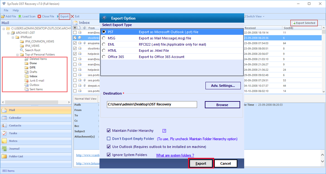This screenshot has width=326, height=174.
Task: Open 'What are system folders ?' link
Action: 175,155
